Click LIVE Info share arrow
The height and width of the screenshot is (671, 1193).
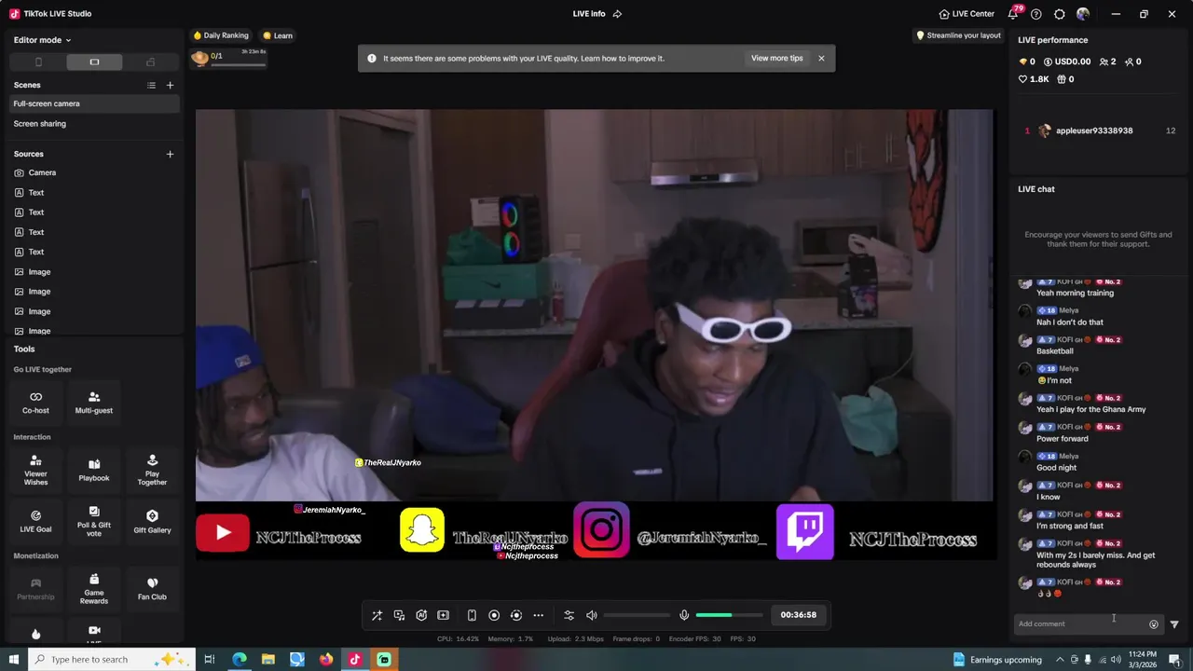coord(617,14)
